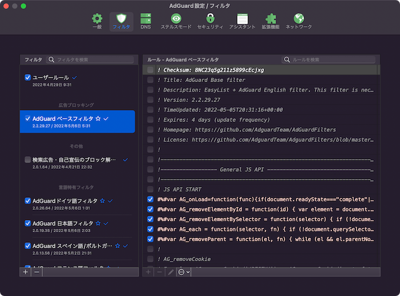Click the checkmark status on 検索広告 filter

[x=125, y=160]
